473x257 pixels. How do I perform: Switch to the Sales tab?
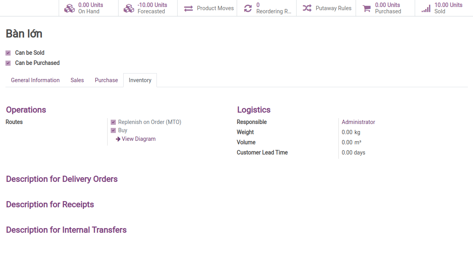(77, 80)
